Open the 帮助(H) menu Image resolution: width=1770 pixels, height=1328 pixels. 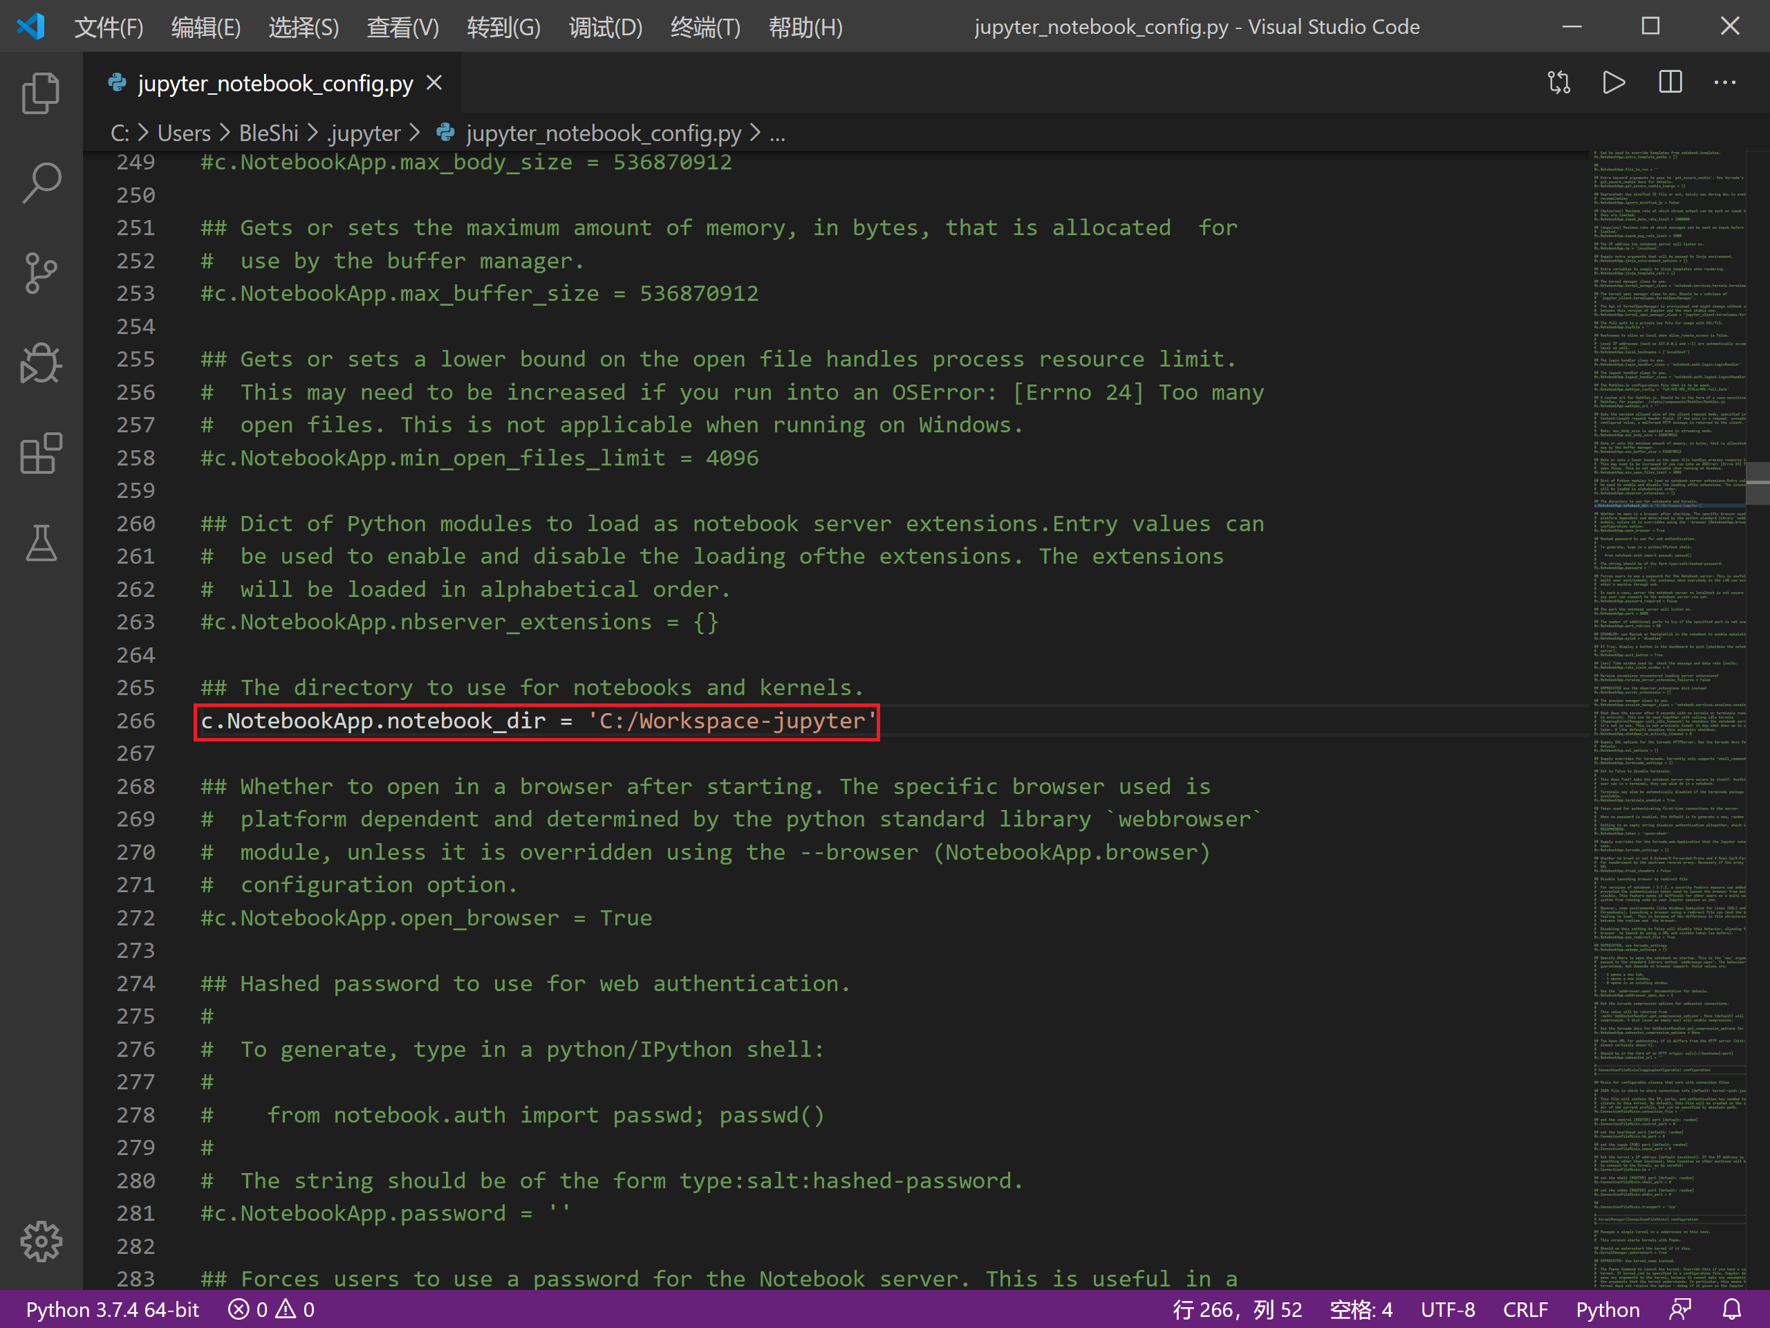coord(805,27)
